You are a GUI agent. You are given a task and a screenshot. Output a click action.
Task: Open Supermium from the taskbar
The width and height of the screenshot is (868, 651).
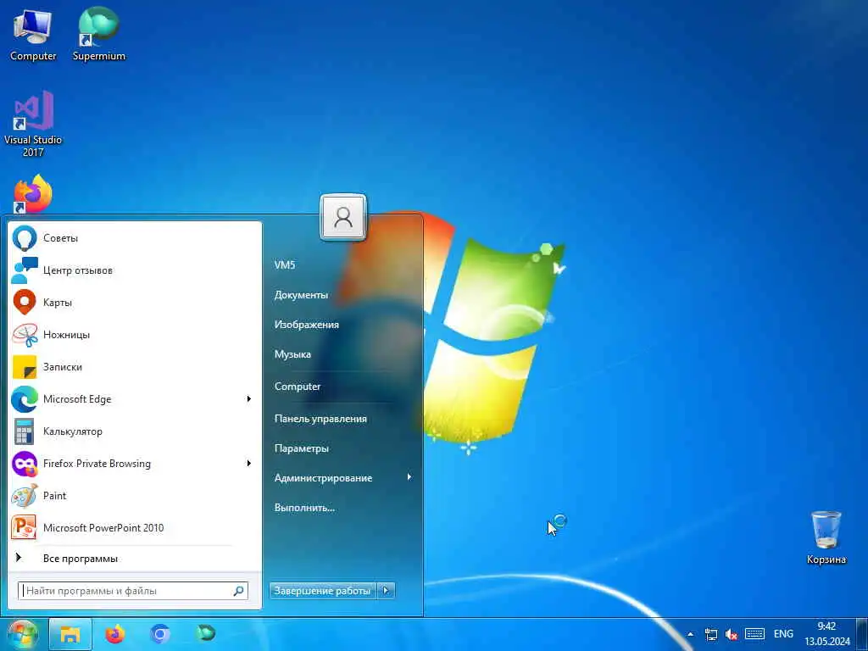(x=205, y=633)
